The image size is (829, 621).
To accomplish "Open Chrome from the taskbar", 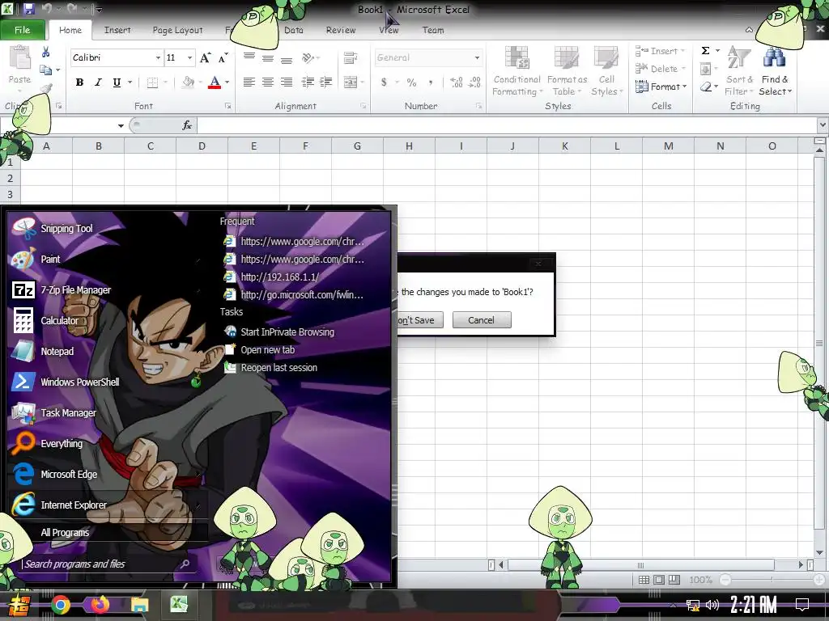I will tap(60, 605).
